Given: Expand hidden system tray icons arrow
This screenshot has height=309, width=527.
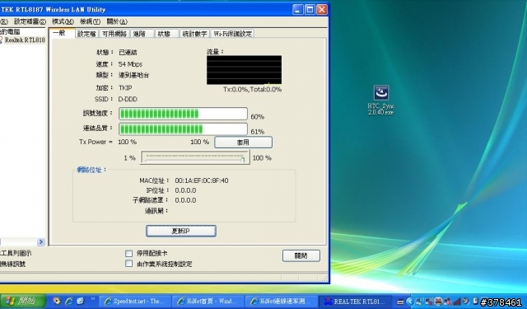Looking at the screenshot, I should (409, 302).
